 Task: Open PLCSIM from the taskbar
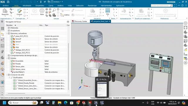click(x=102, y=103)
